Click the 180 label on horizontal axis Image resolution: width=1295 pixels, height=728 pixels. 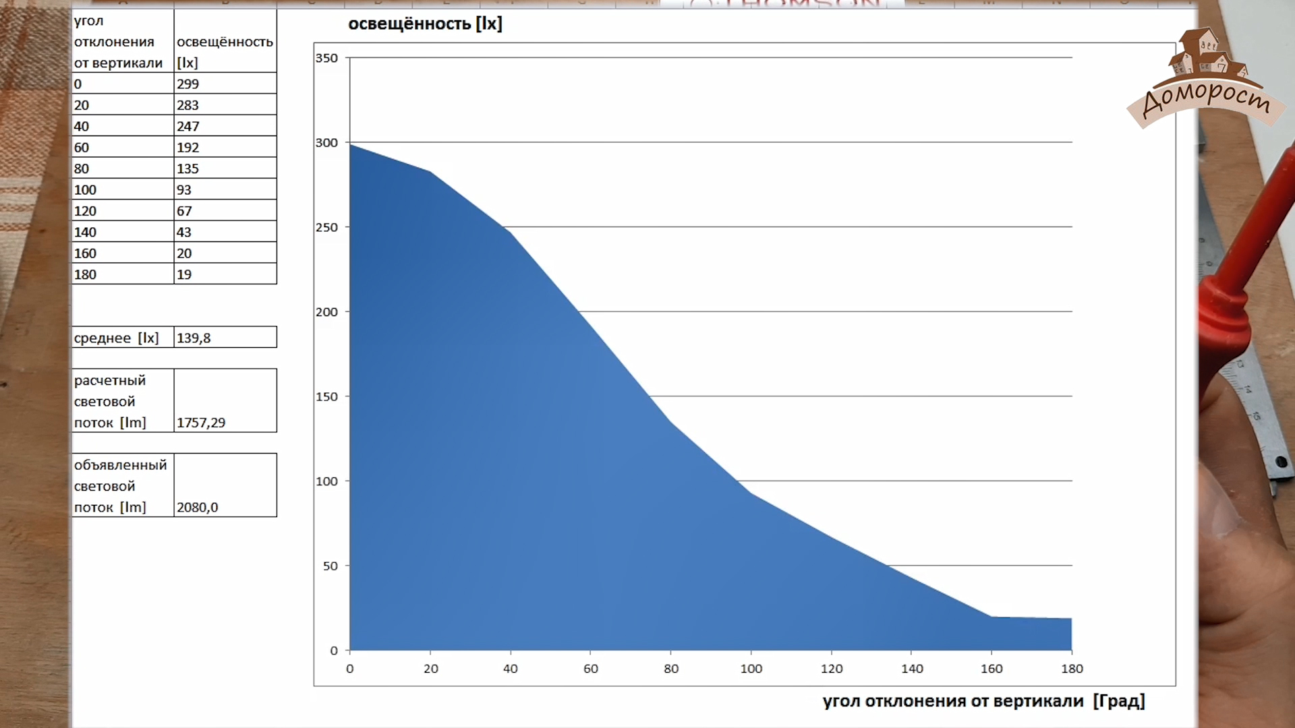(1071, 669)
